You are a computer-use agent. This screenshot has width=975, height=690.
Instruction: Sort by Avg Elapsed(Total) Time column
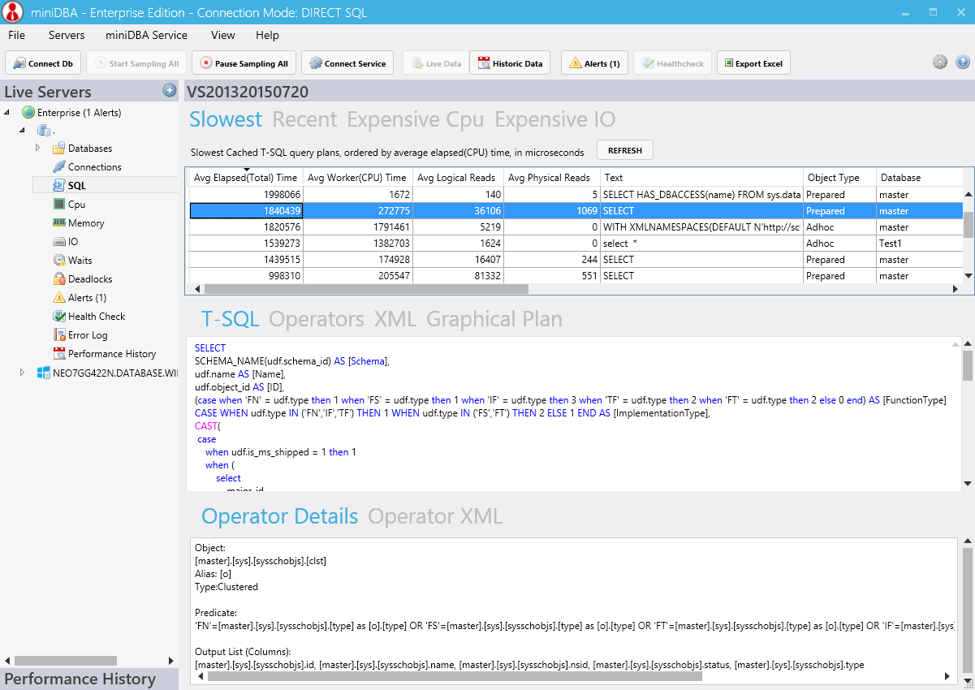[246, 178]
